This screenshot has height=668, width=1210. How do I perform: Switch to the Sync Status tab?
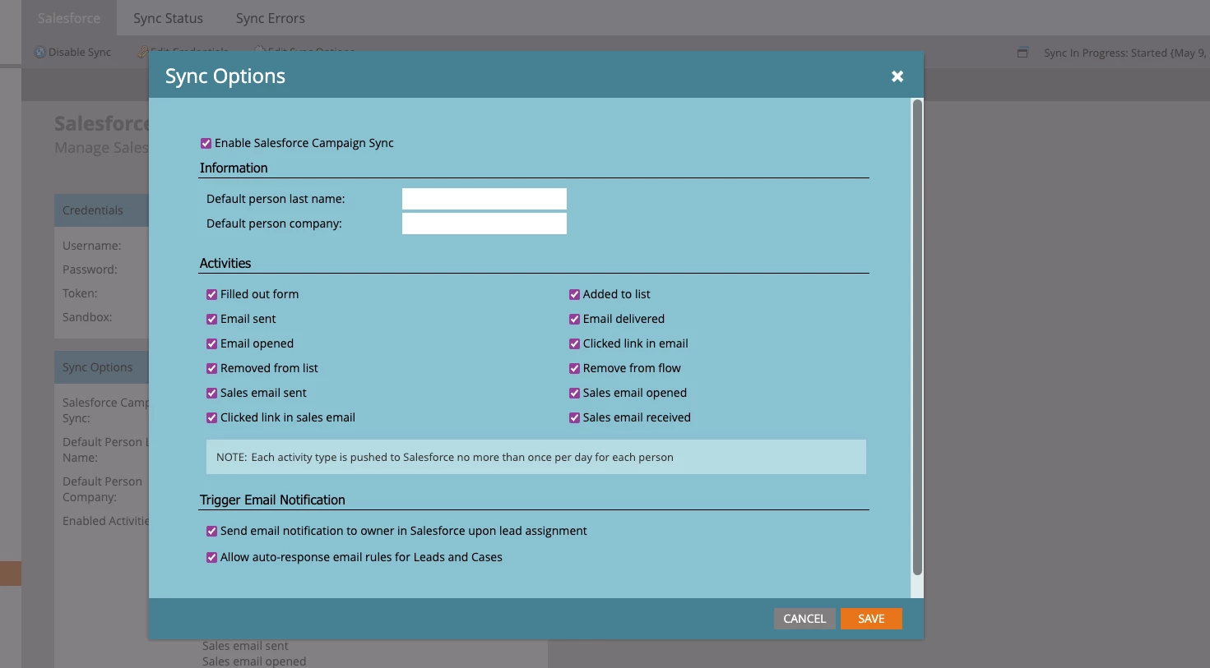point(168,18)
